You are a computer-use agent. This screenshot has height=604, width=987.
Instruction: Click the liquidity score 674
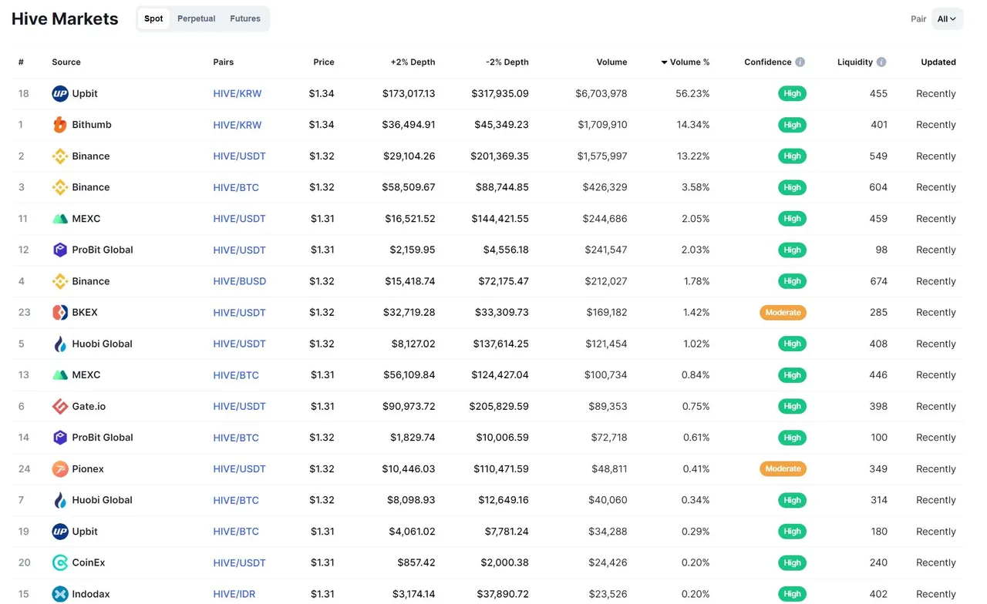point(879,281)
